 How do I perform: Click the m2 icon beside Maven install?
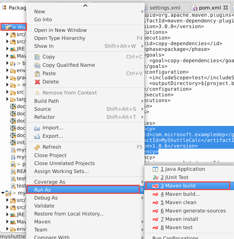point(155,219)
